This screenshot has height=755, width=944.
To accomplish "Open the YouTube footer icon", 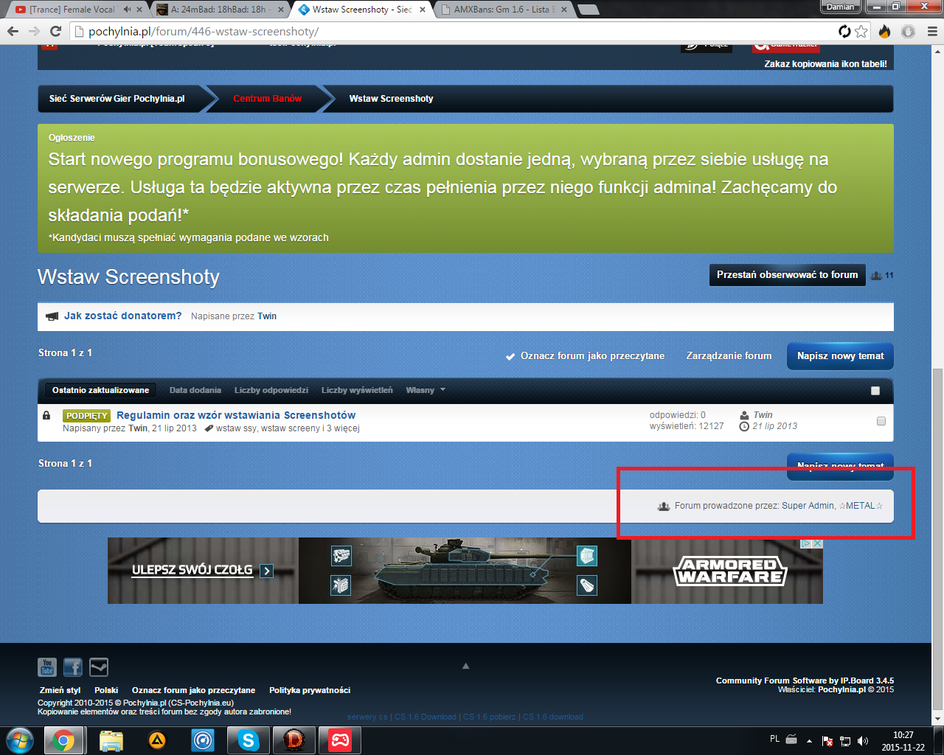I will click(47, 667).
